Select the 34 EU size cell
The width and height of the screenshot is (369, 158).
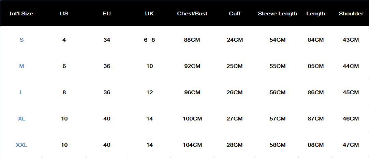(x=107, y=40)
